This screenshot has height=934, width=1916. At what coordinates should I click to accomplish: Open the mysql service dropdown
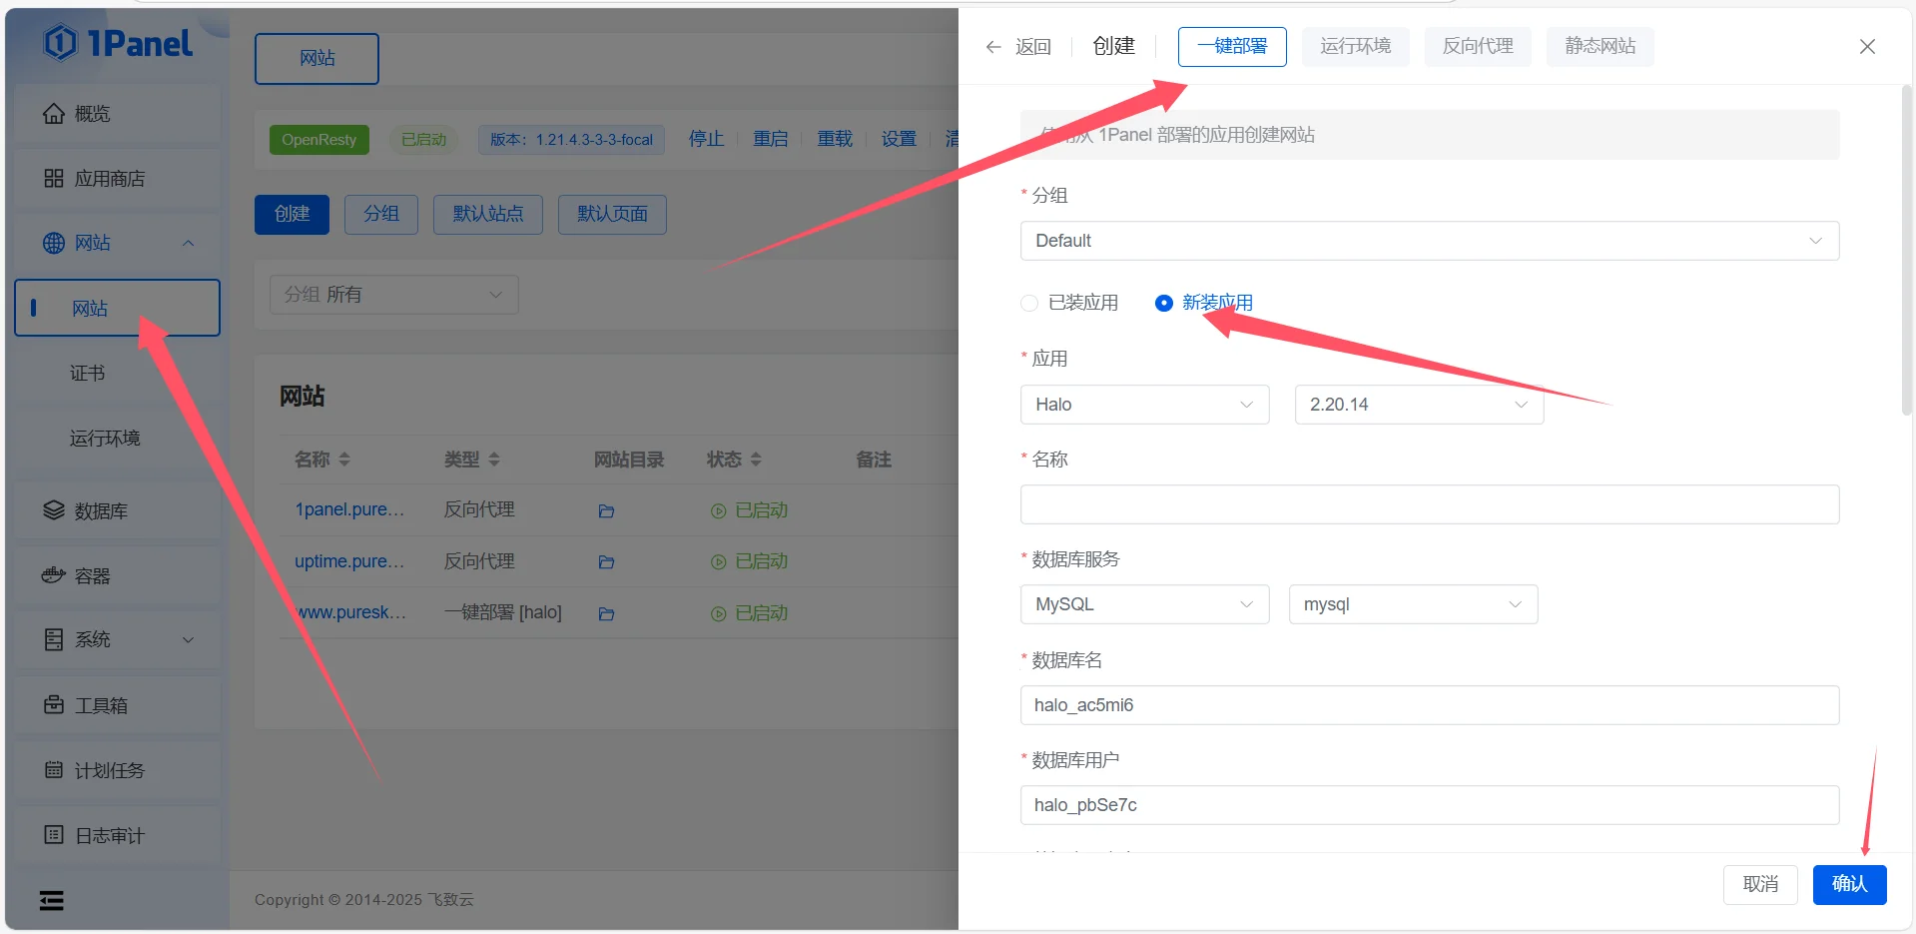pyautogui.click(x=1413, y=604)
